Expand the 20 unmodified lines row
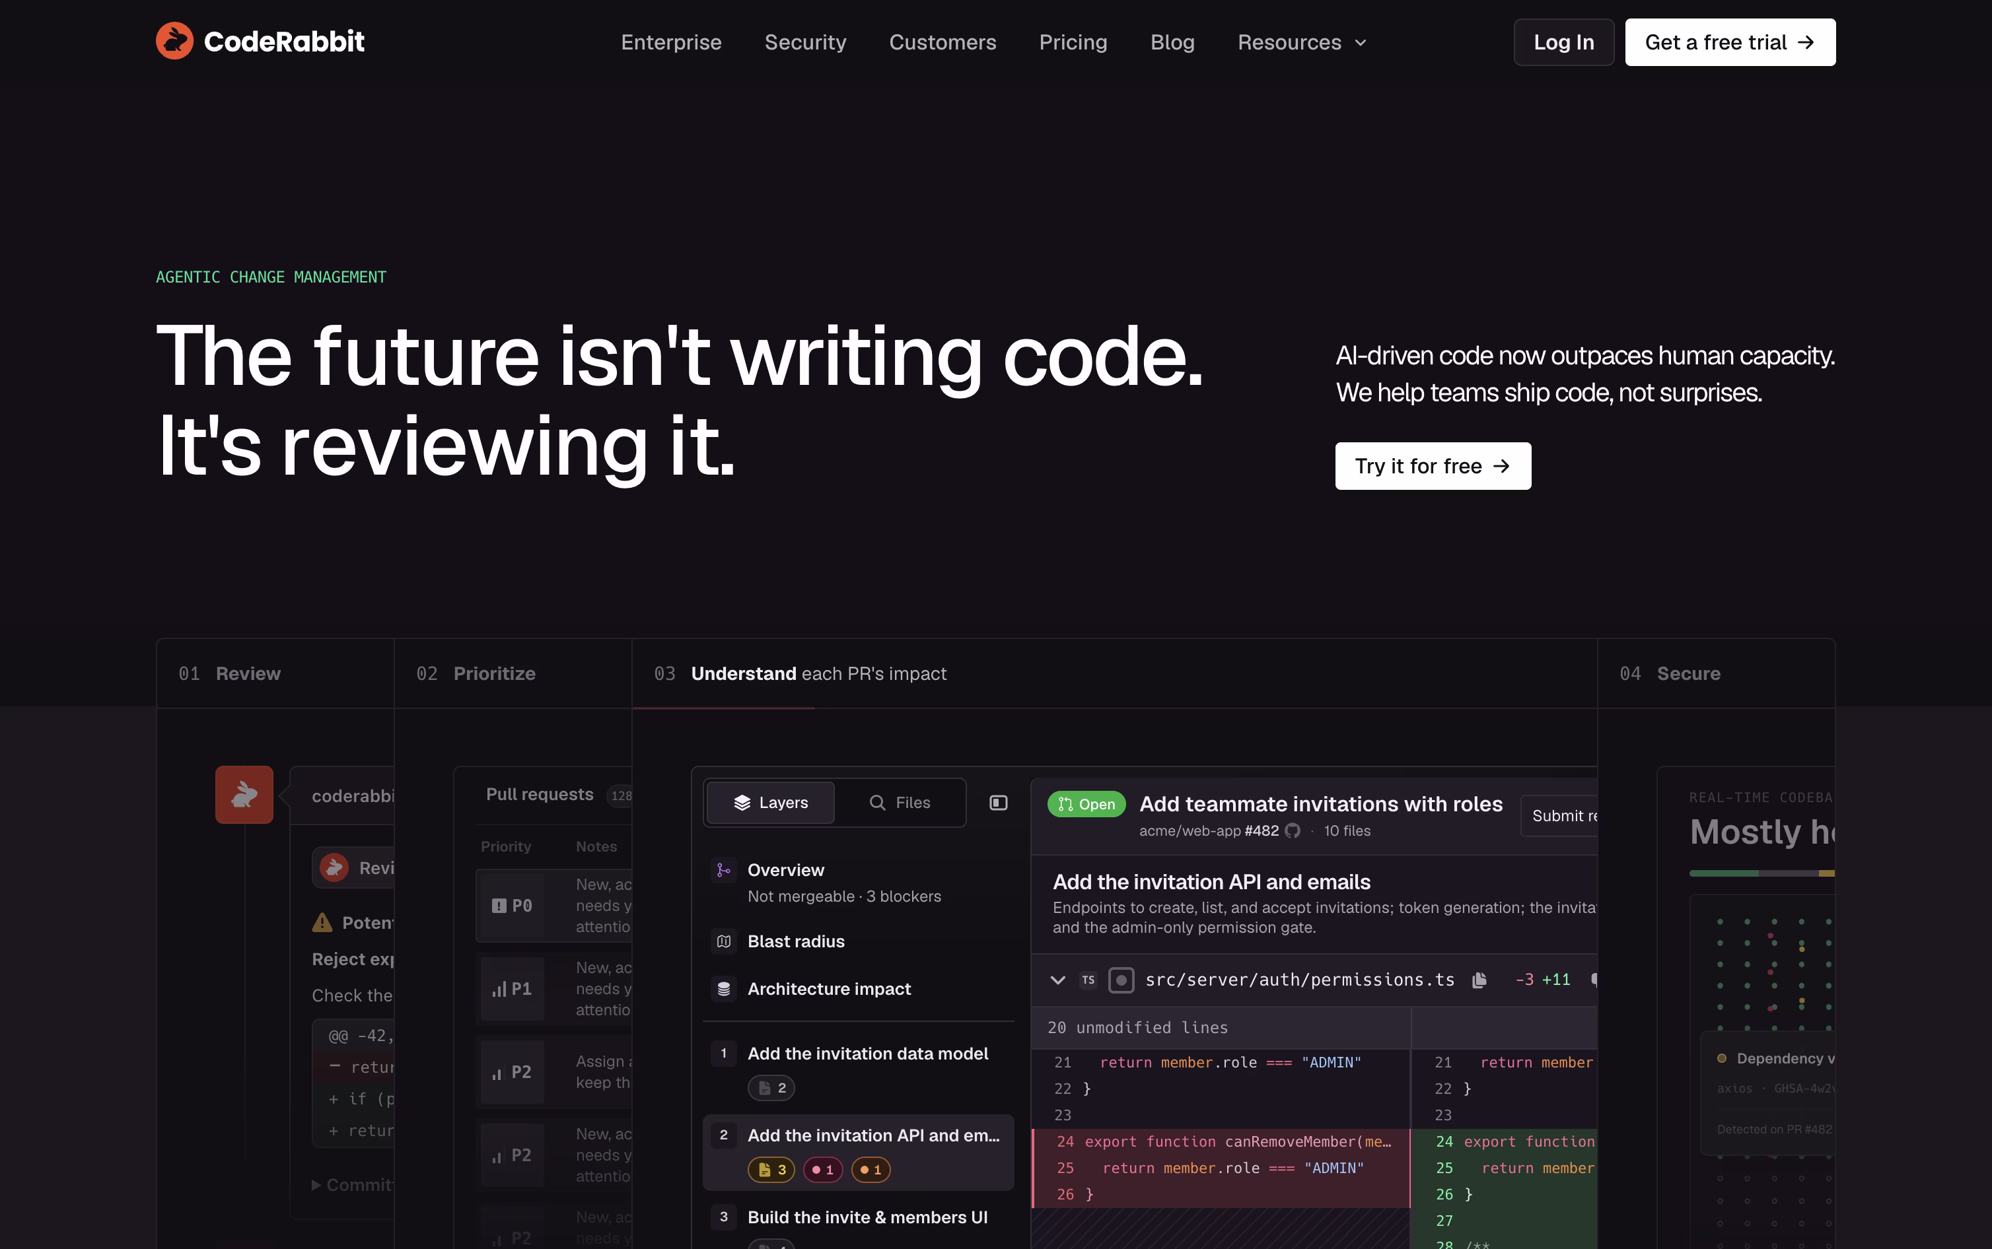 pyautogui.click(x=1221, y=1028)
